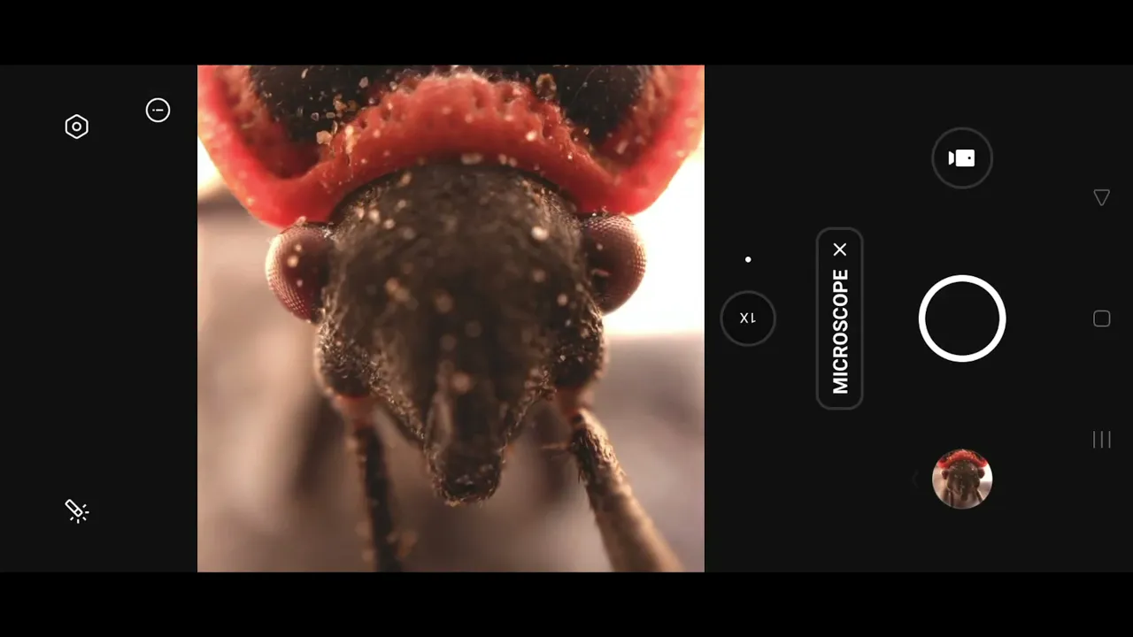The height and width of the screenshot is (637, 1133).
Task: Open camera settings hexagon icon
Action: [77, 127]
